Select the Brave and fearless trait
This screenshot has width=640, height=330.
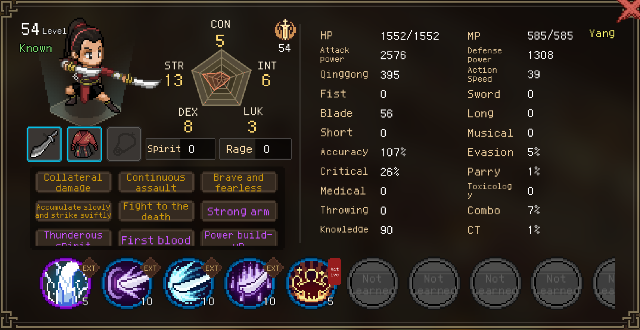point(239,182)
